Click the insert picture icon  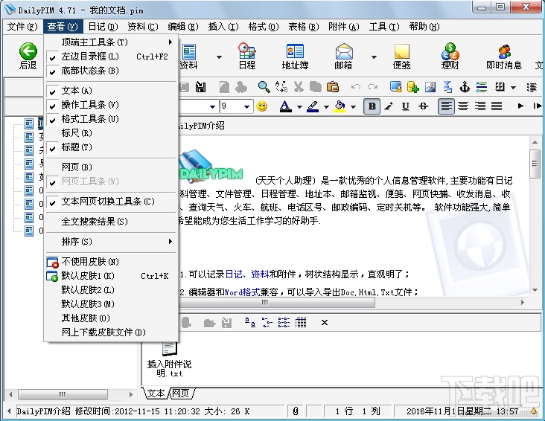point(430,87)
